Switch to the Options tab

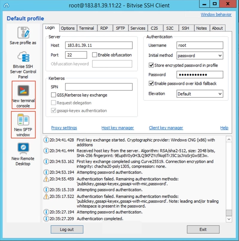click(x=68, y=28)
